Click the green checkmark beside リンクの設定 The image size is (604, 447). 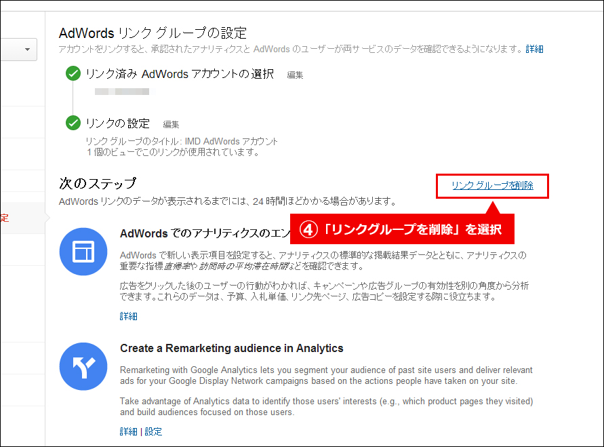73,123
